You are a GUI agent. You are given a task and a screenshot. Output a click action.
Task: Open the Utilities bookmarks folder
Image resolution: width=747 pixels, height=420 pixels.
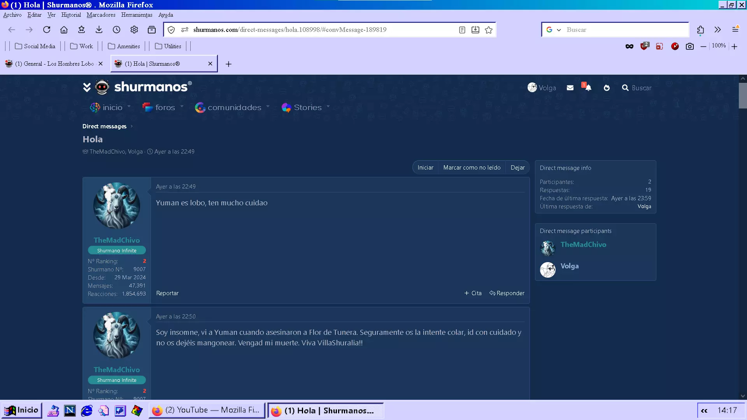click(x=168, y=46)
